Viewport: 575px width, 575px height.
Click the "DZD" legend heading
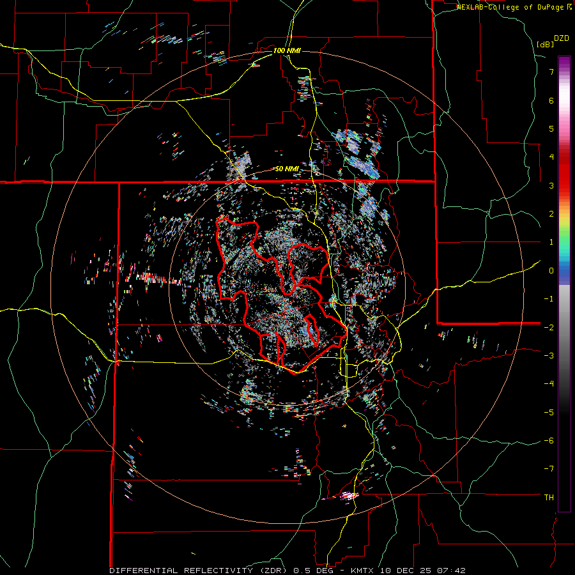coord(562,38)
